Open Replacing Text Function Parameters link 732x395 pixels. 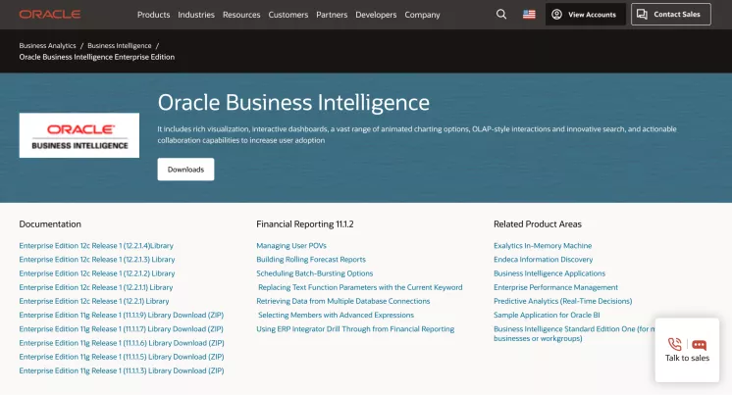(360, 287)
